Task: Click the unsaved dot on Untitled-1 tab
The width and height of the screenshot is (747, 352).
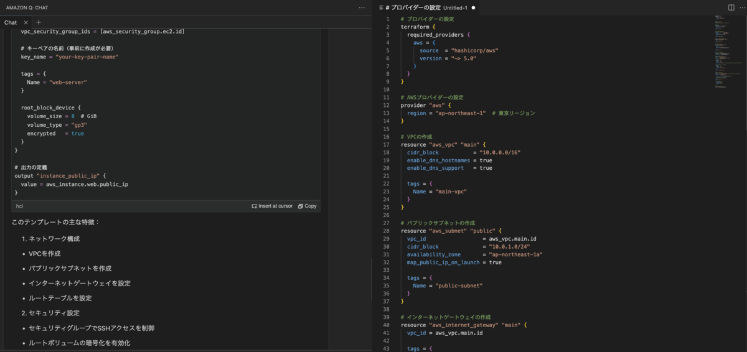Action: point(473,7)
